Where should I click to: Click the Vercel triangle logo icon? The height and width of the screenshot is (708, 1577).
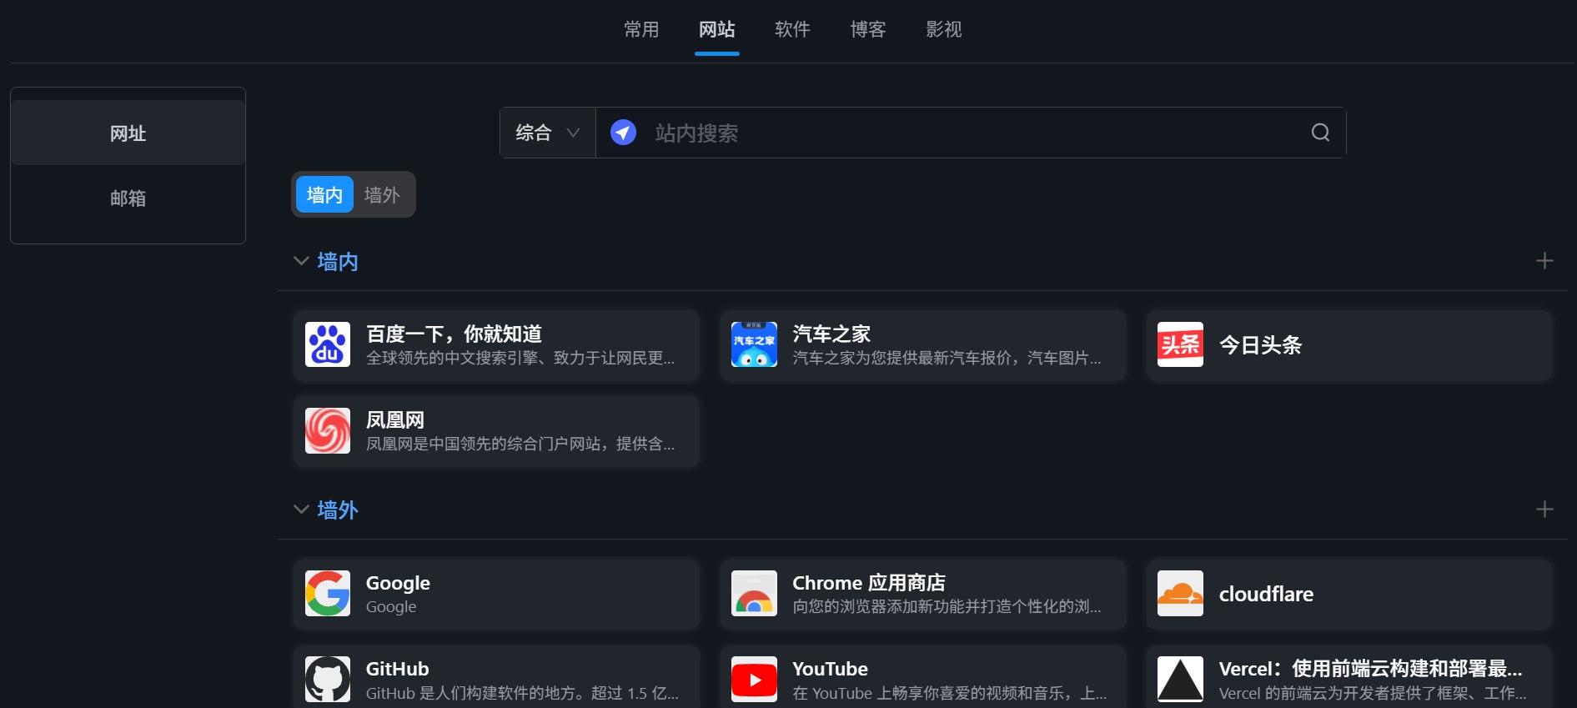point(1180,679)
